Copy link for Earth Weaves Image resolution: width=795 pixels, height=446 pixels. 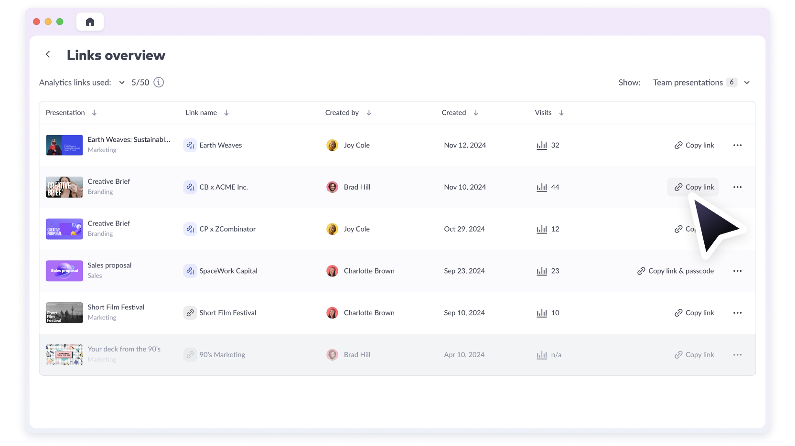(x=694, y=145)
